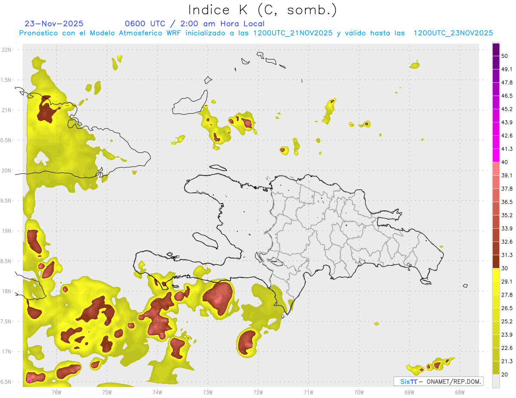Viewport: 516px width, 398px height.
Task: Click the '47.8' color scale value
Action: (507, 82)
